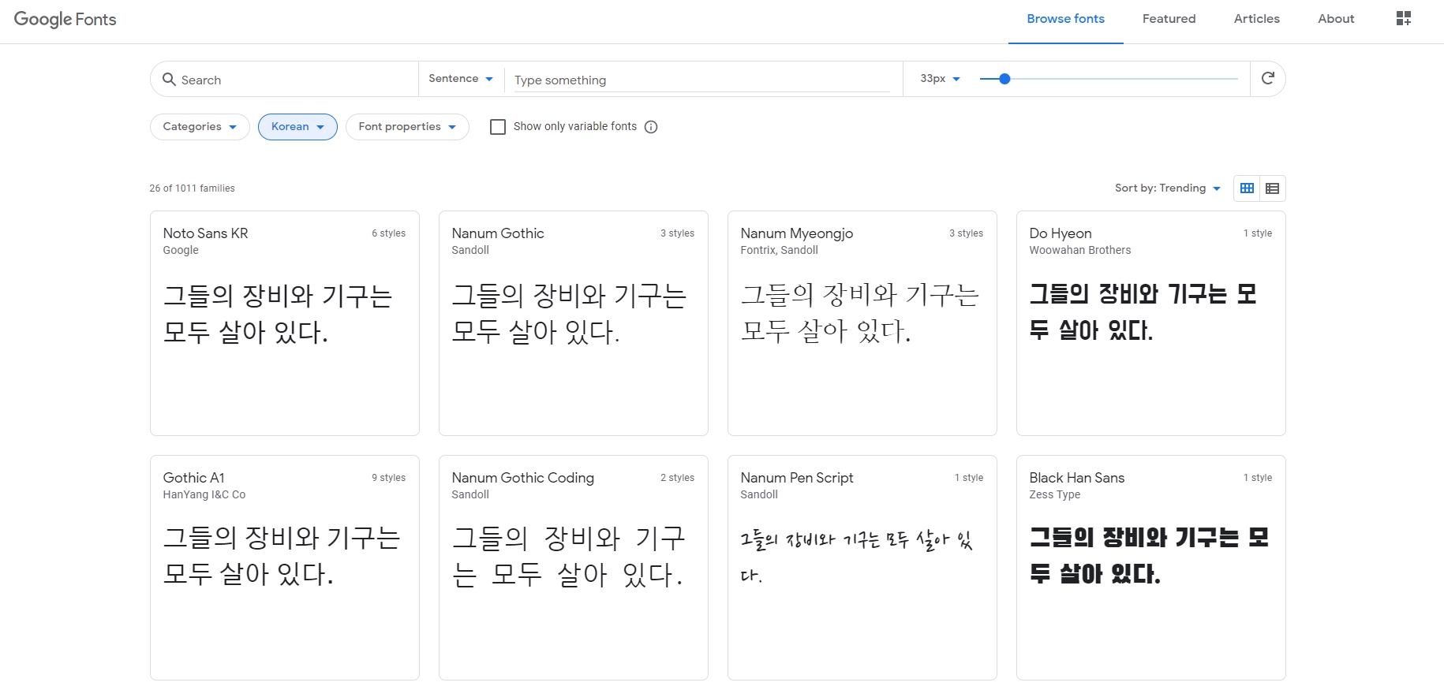
Task: Click the Type something preview field
Action: (702, 80)
